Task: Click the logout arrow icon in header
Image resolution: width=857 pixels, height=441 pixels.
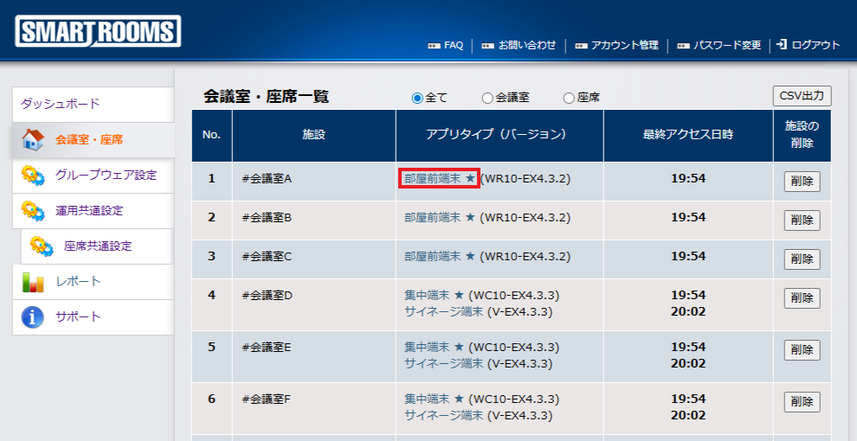Action: click(x=782, y=45)
